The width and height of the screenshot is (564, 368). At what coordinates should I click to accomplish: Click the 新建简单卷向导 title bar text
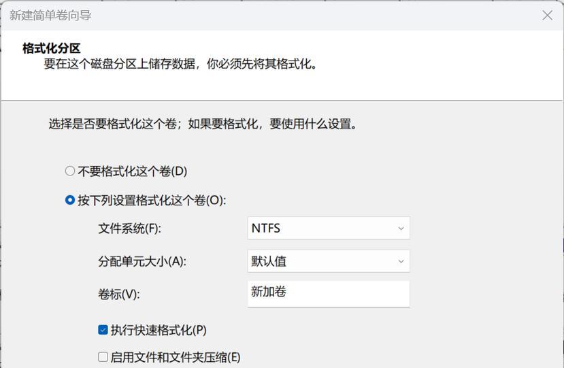(50, 16)
